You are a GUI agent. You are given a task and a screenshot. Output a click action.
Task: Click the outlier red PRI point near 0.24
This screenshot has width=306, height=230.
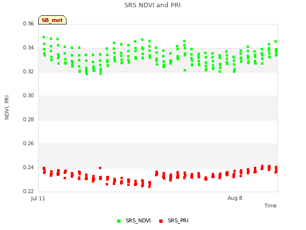coord(100,168)
